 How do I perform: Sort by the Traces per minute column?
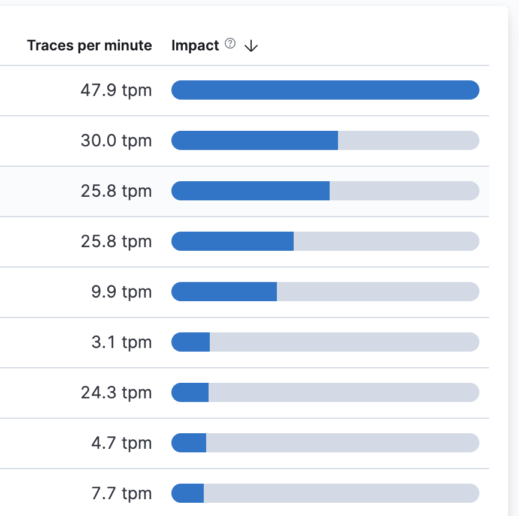[89, 45]
